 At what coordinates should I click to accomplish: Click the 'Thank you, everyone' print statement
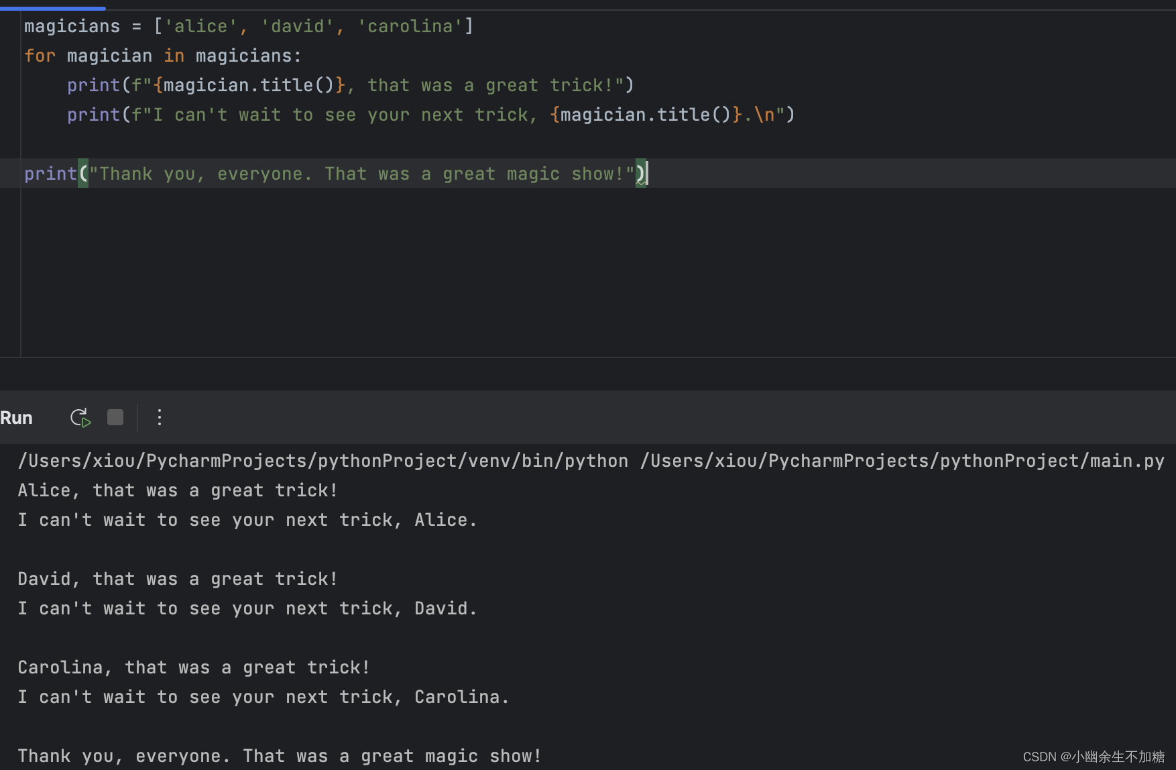pos(335,174)
